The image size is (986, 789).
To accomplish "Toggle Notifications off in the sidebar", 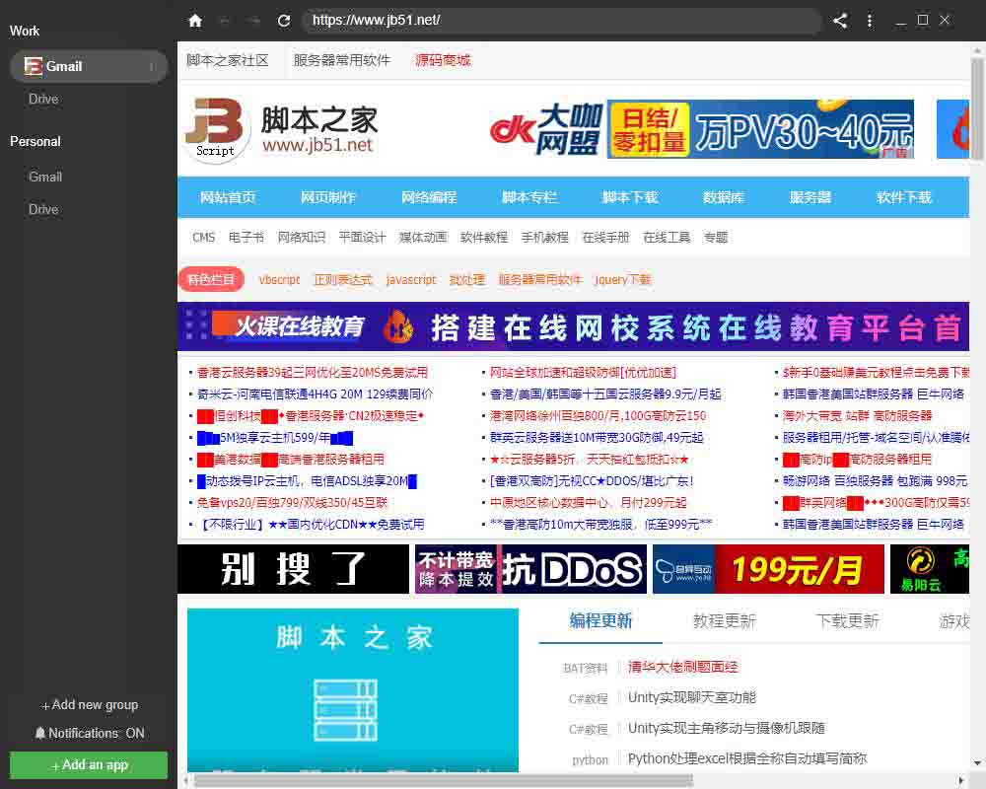I will coord(89,733).
